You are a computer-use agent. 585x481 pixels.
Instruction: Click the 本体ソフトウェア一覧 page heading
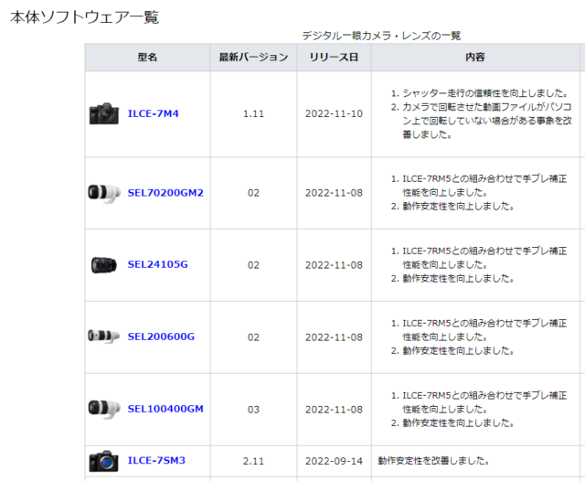[x=84, y=16]
